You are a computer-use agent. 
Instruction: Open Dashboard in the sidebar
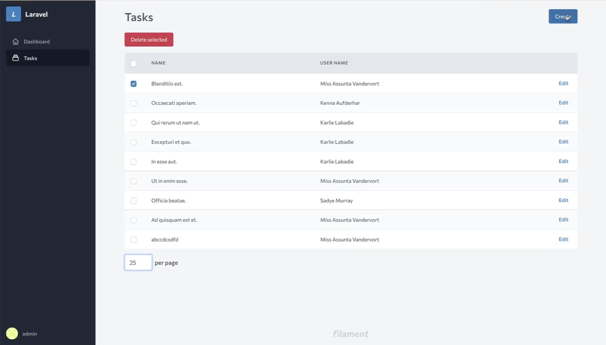(x=37, y=42)
